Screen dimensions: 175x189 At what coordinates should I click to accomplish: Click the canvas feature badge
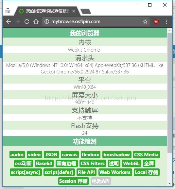(70, 155)
